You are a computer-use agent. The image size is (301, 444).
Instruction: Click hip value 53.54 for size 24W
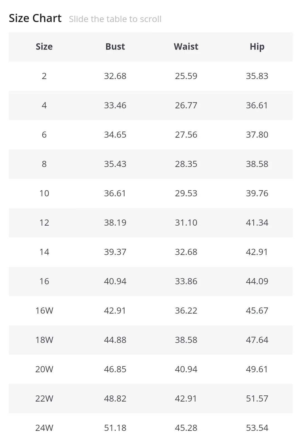pos(257,428)
